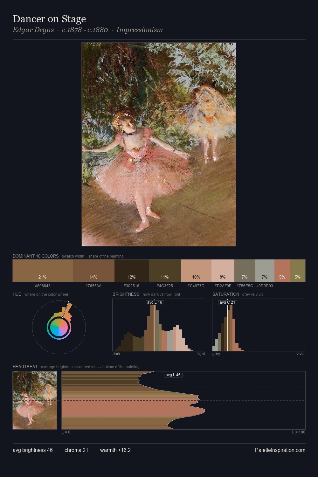
Task: Click the 'dark' axis label
Action: [x=116, y=354]
